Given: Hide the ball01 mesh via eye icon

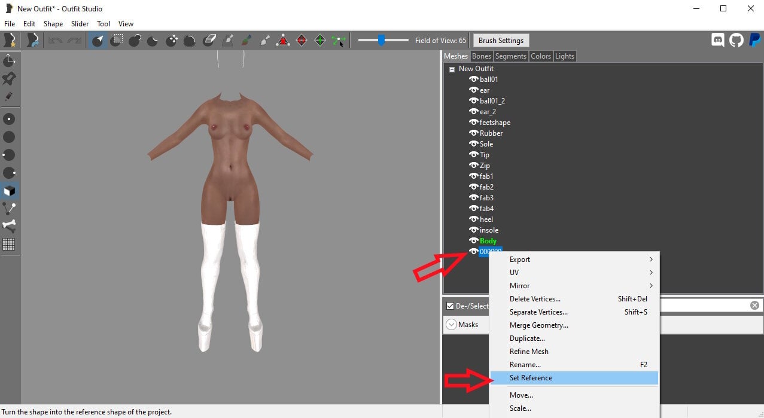Looking at the screenshot, I should tap(473, 80).
